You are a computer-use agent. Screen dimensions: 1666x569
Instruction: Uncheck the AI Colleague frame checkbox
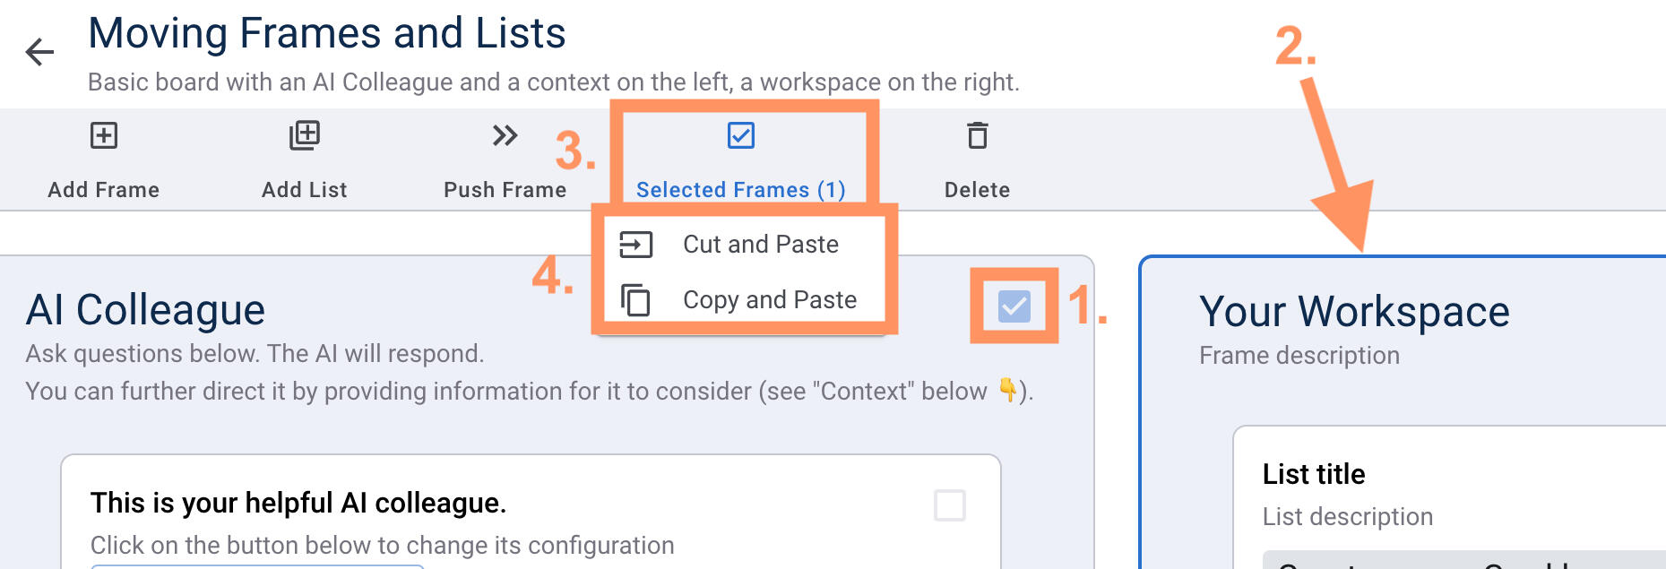(1014, 306)
